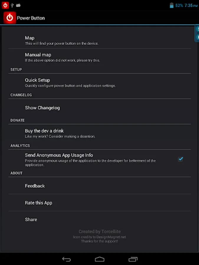Open the Feedback entry
The width and height of the screenshot is (199, 265).
click(x=100, y=186)
